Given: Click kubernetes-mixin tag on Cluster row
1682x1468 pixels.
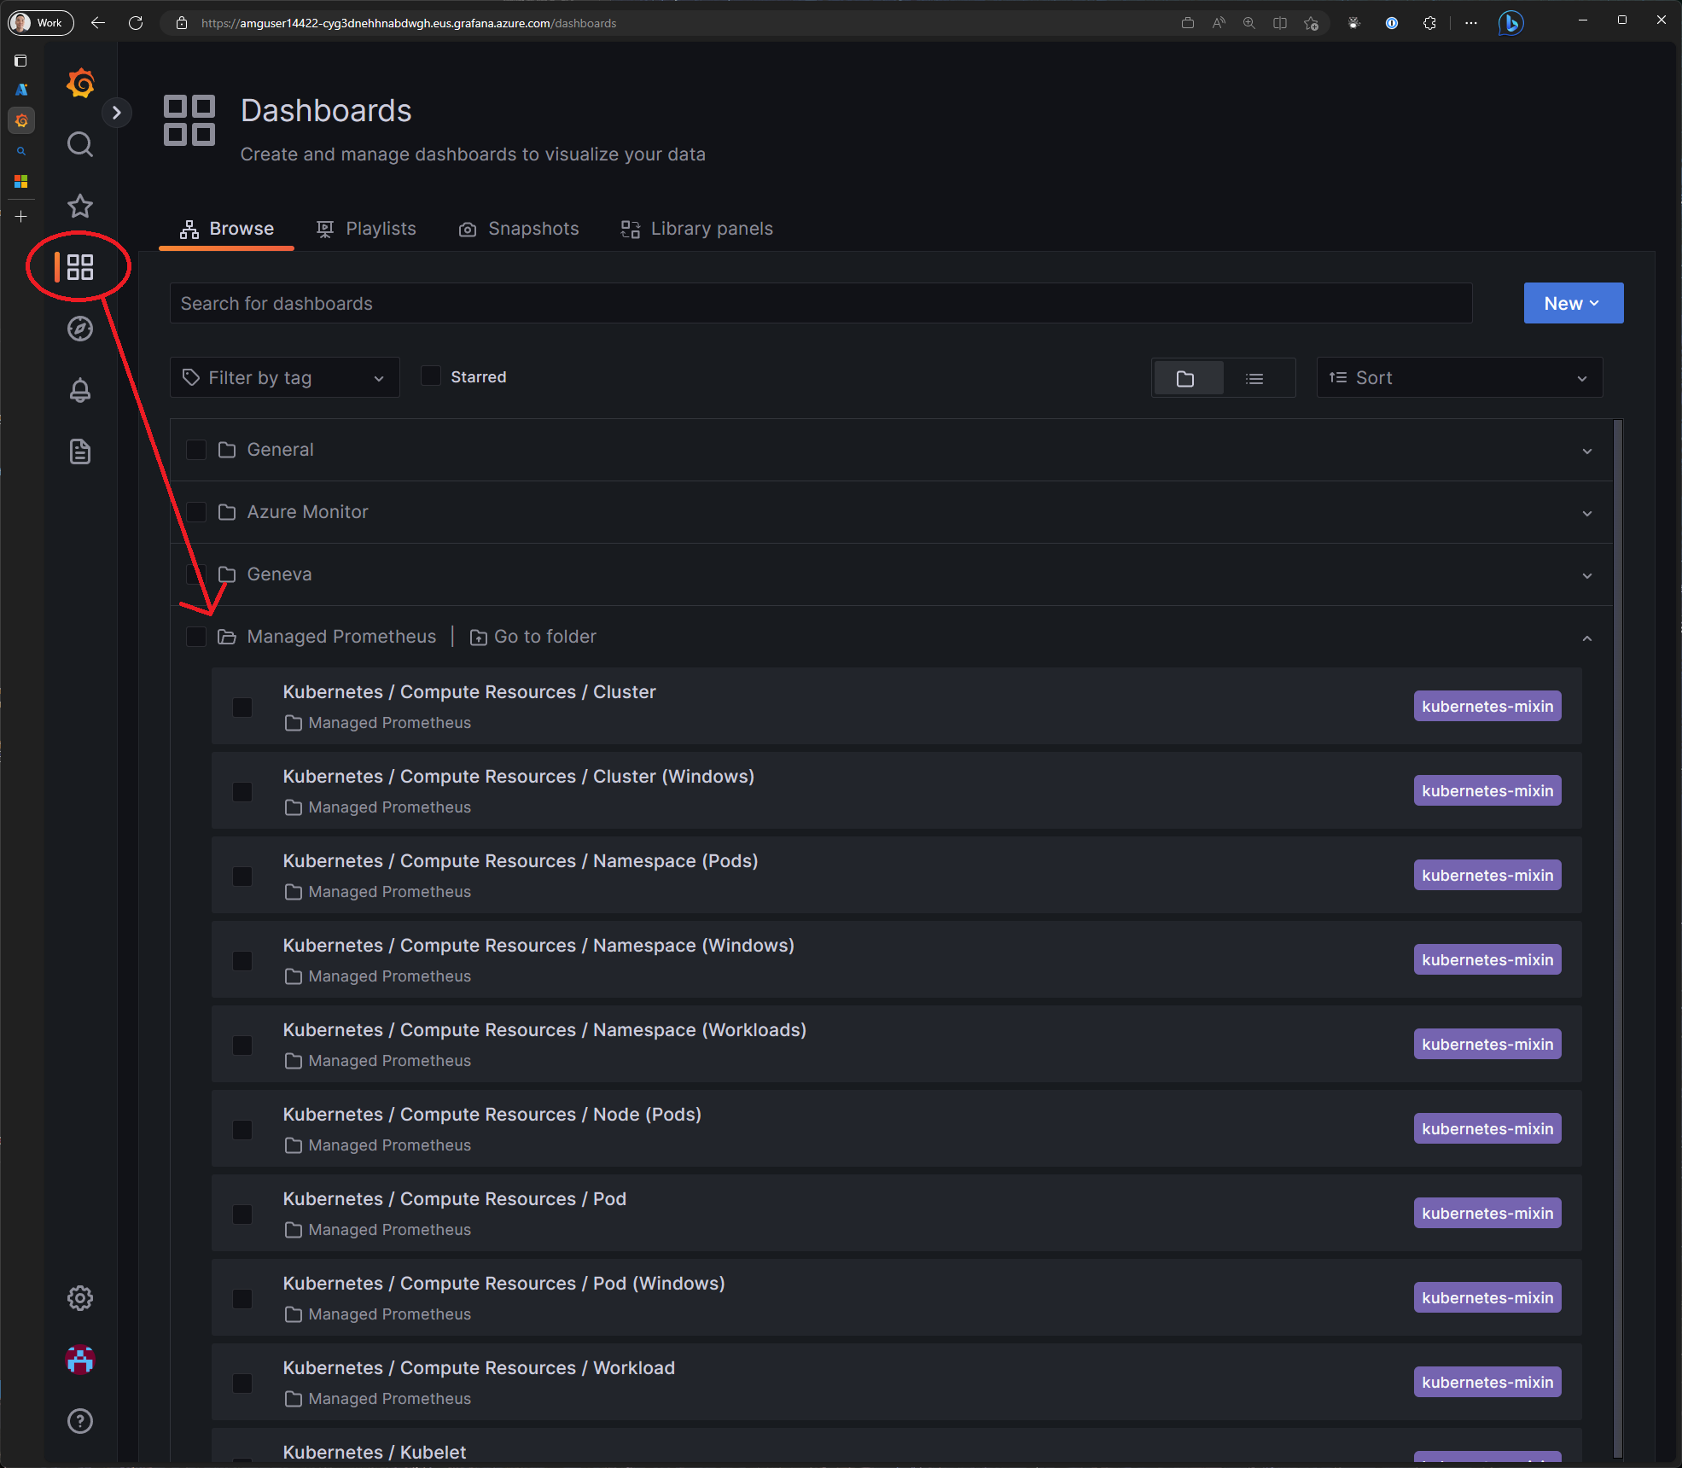Looking at the screenshot, I should click(x=1487, y=706).
